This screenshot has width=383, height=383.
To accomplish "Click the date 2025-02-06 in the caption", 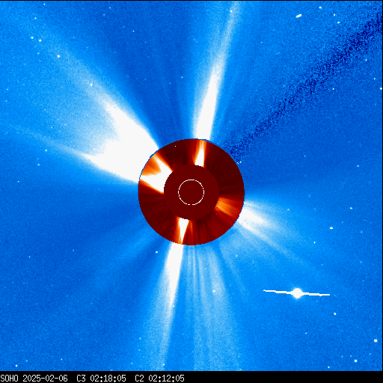I will (45, 379).
